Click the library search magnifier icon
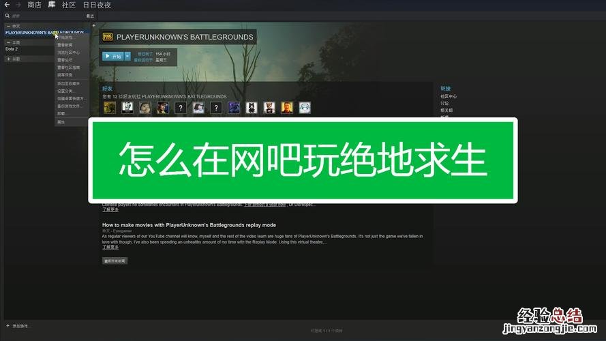606x341 pixels. pos(7,16)
